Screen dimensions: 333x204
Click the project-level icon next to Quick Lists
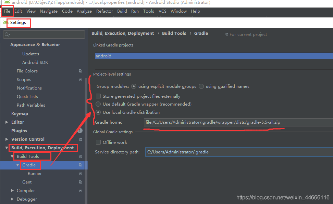[x=80, y=96]
